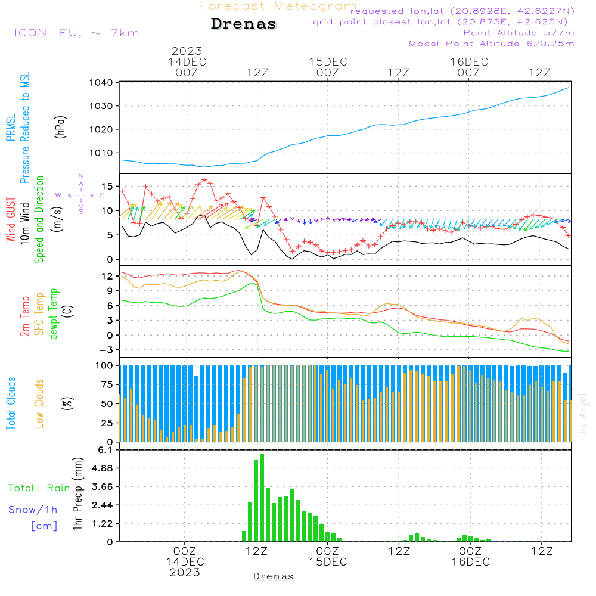Screen dimensions: 596x596
Task: Click the 'PRMSL' axis label
Action: tap(11, 128)
